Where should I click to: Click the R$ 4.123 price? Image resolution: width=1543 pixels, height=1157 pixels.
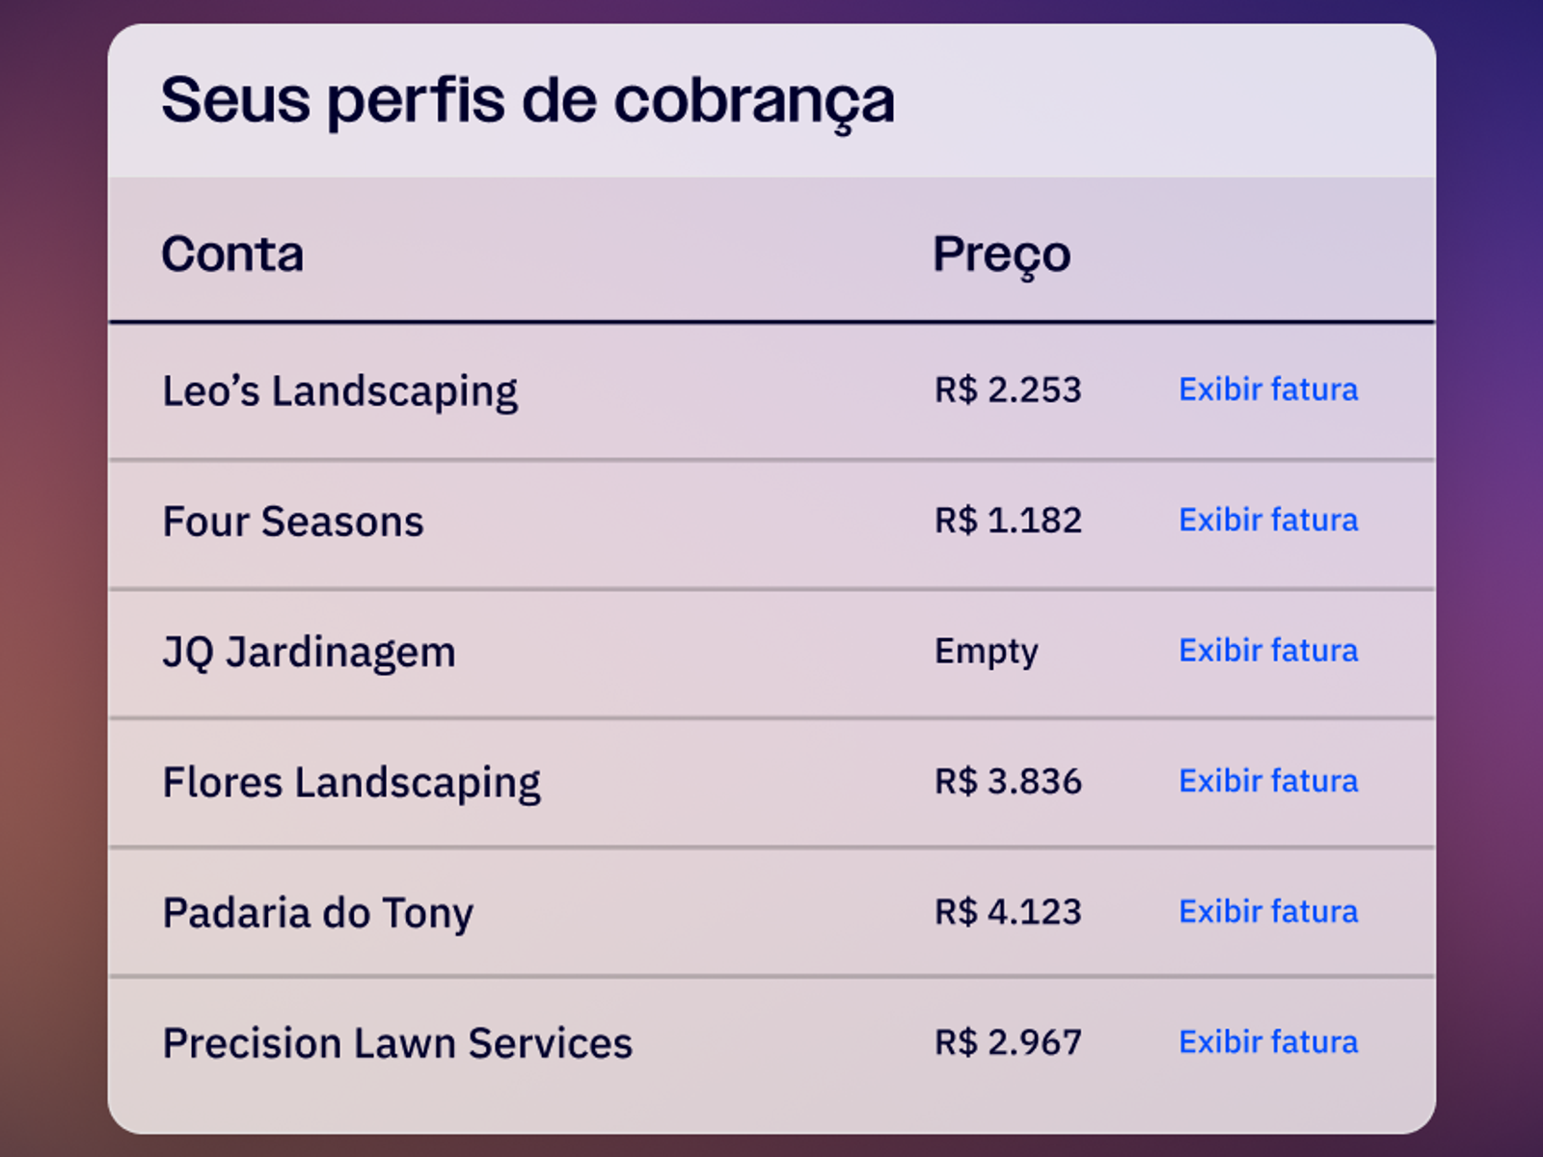[x=1008, y=912]
